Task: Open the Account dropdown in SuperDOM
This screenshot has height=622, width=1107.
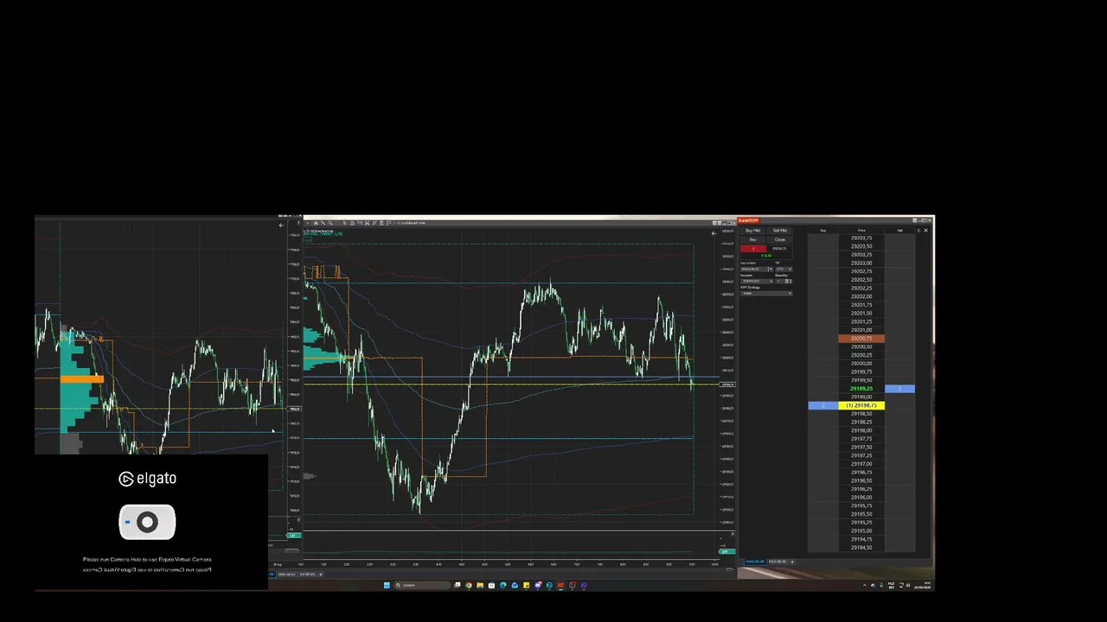Action: tap(757, 281)
